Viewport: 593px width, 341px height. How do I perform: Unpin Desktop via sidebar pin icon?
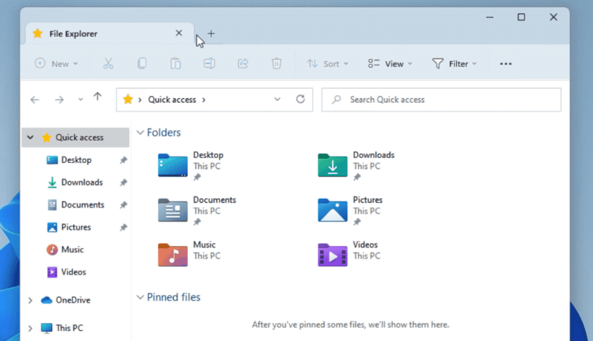(124, 160)
